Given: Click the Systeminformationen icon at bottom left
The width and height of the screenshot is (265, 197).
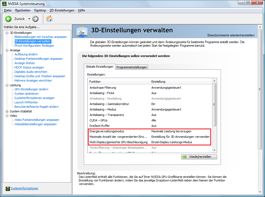Looking at the screenshot, I should (x=8, y=189).
